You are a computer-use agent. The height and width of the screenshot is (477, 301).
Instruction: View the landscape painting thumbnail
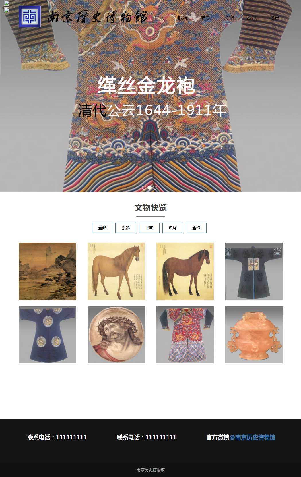[x=47, y=271]
